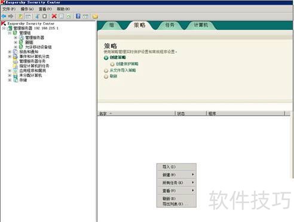Toggle the show/hide console tree toolbar icon
Viewport: 294px width, 222px height.
coord(28,16)
